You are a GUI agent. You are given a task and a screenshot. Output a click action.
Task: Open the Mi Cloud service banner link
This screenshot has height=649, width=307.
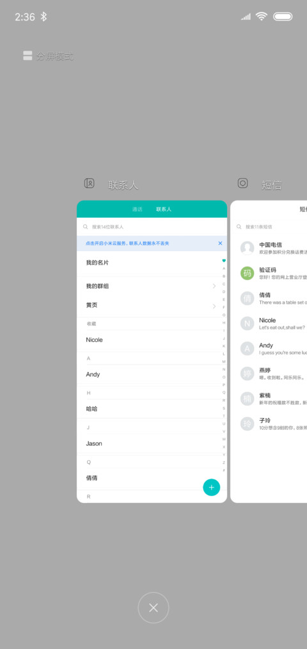coord(127,243)
